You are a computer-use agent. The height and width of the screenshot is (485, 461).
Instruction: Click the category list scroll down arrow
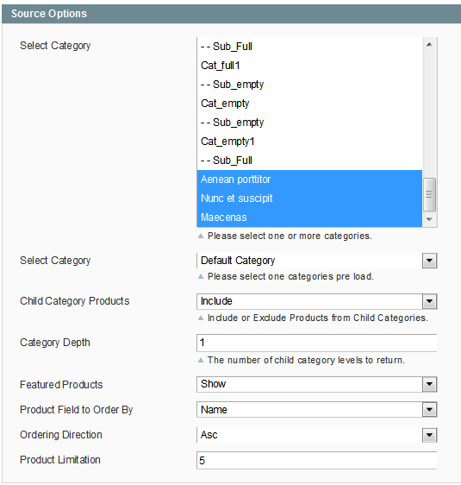429,219
